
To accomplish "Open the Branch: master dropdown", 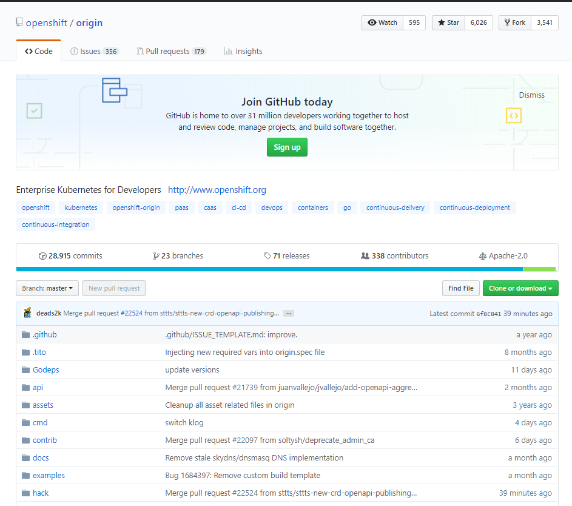I will click(x=47, y=288).
